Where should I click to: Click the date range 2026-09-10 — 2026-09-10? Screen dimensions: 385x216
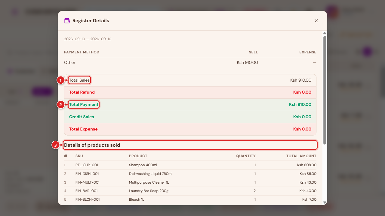88,39
